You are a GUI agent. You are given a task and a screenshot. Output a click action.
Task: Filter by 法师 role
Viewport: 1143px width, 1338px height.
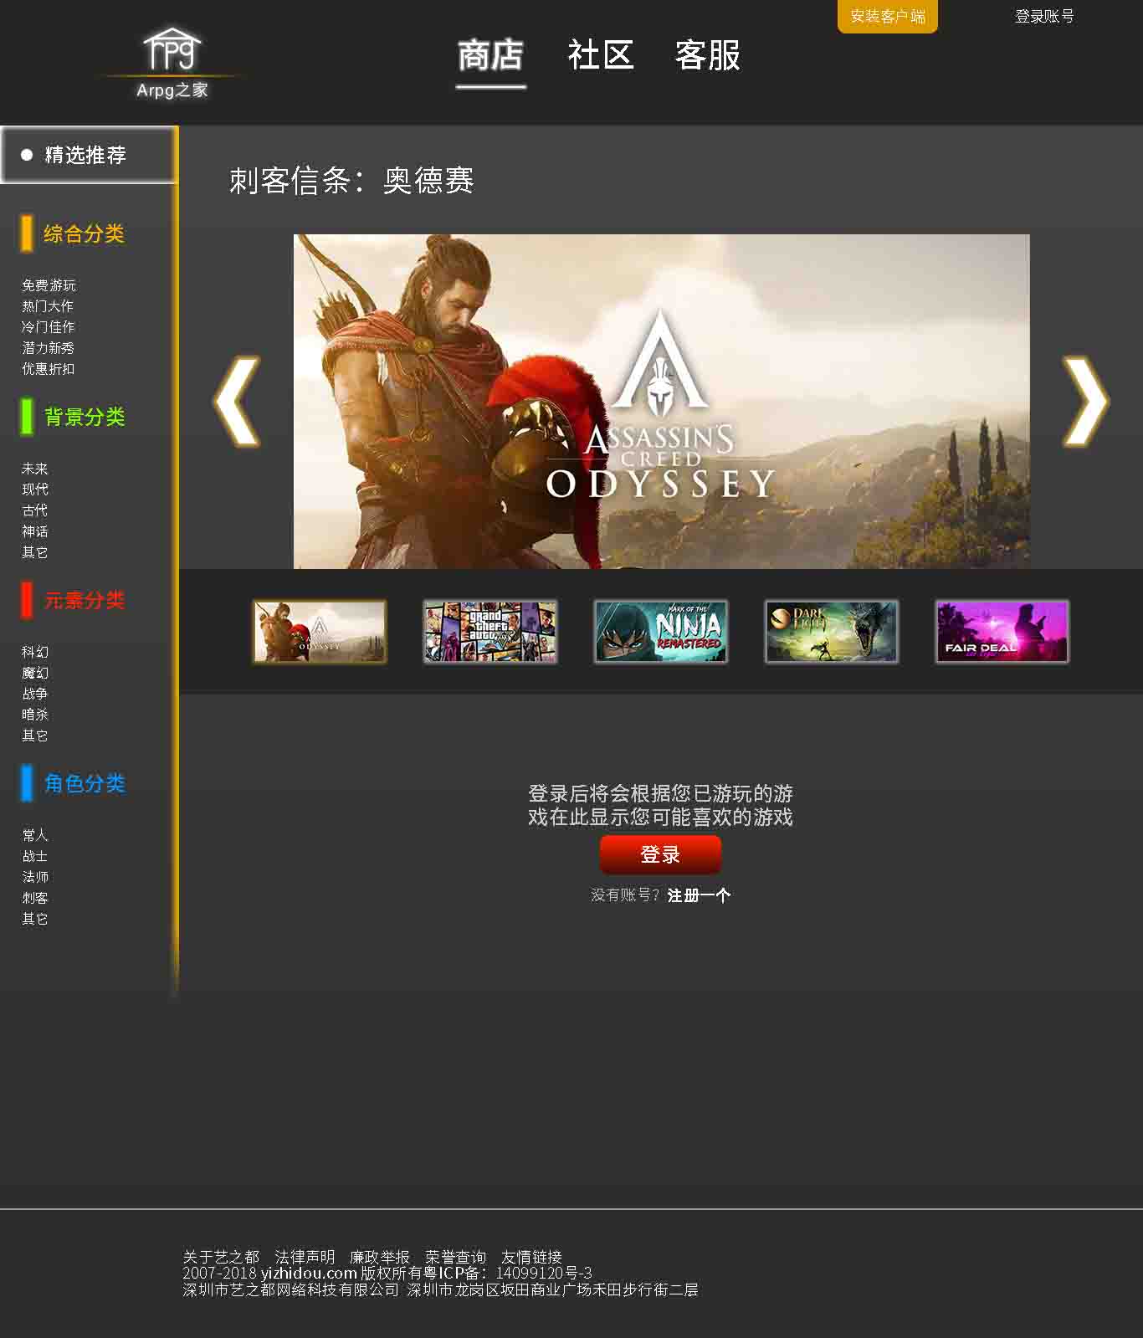35,877
